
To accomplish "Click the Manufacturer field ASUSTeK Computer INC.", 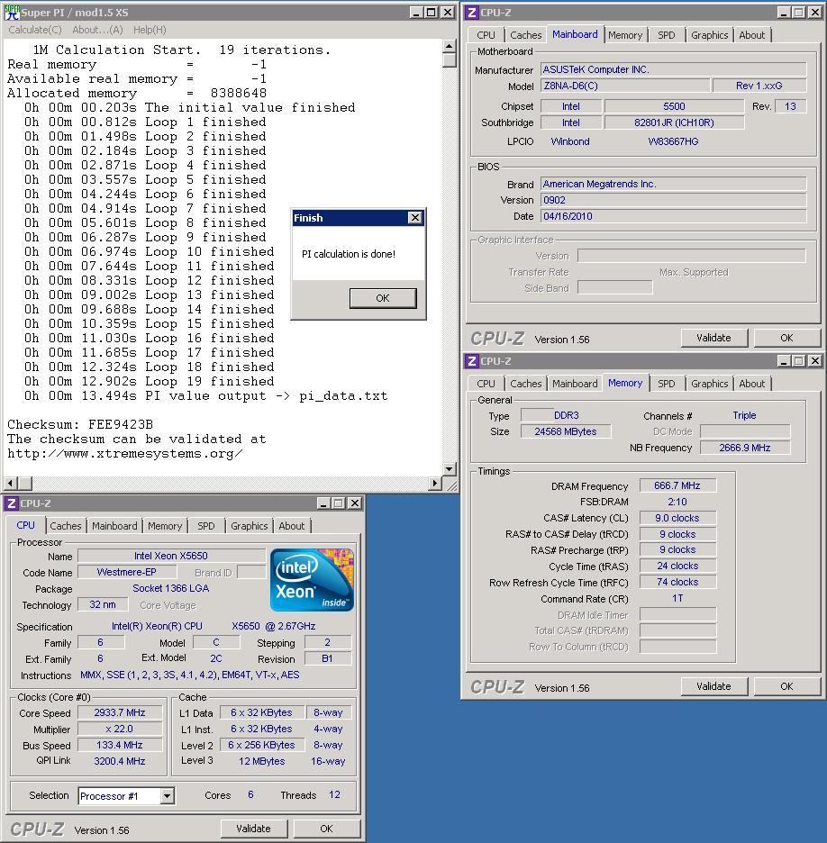I will coord(673,69).
